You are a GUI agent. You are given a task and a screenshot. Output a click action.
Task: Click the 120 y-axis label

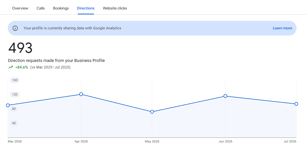point(15,95)
